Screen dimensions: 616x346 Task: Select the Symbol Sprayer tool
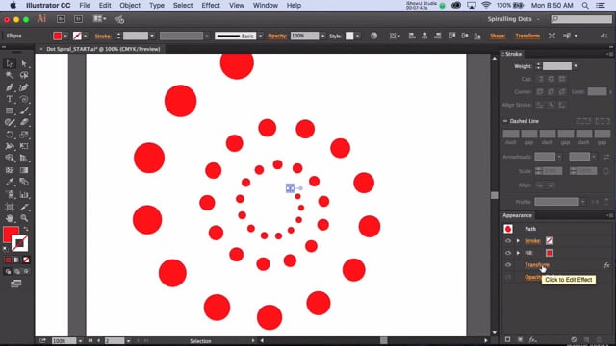coord(10,194)
